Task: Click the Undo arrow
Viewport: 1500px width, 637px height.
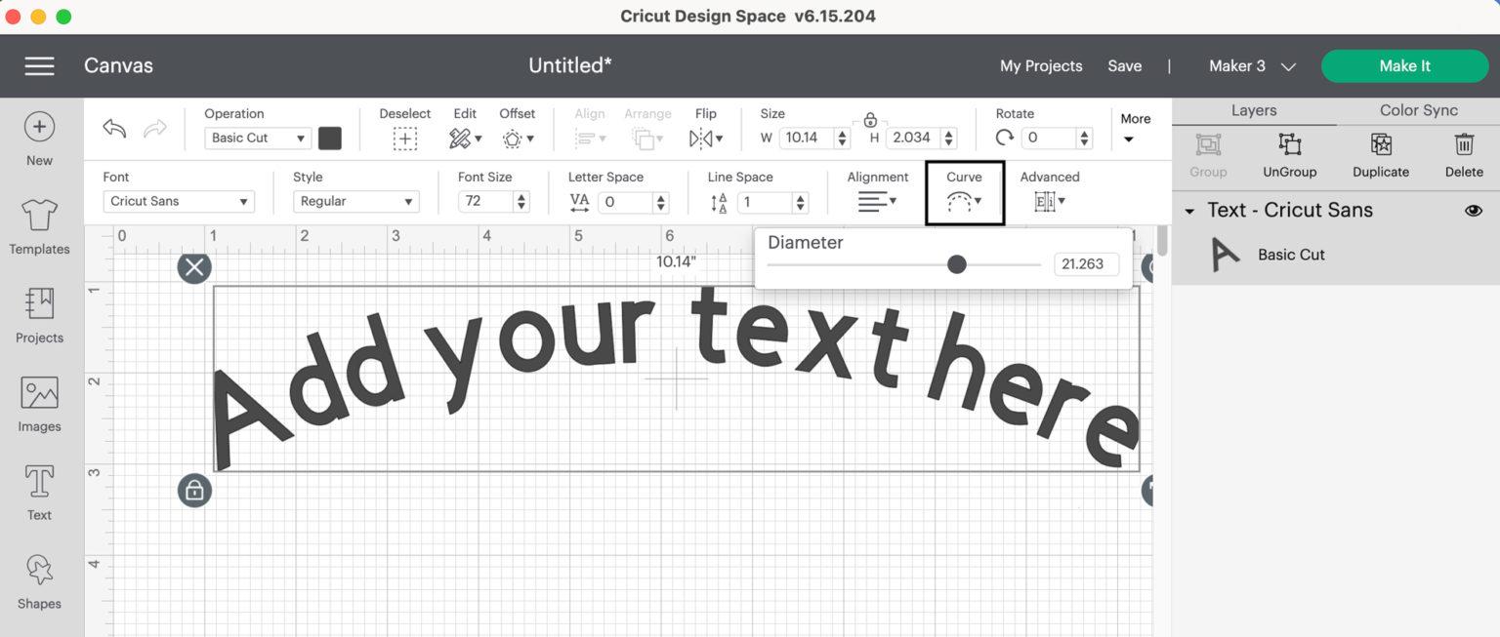Action: click(x=112, y=129)
